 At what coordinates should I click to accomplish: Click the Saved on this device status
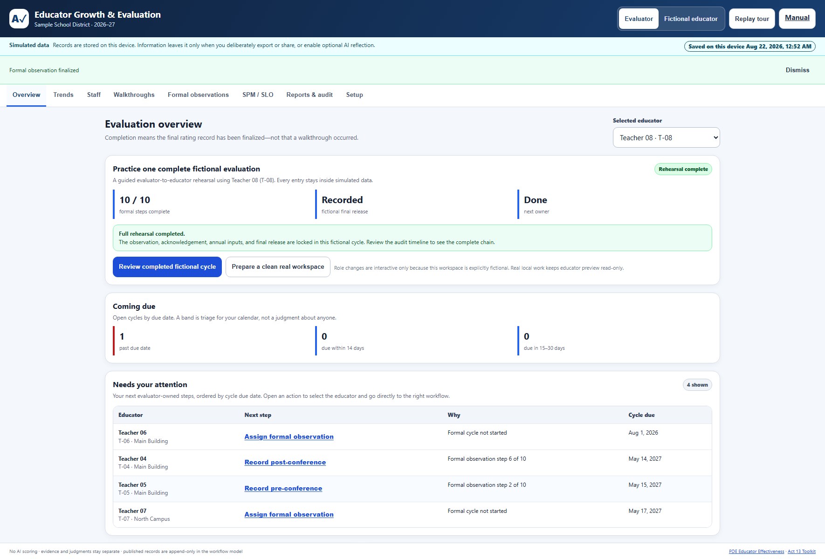[x=749, y=47]
